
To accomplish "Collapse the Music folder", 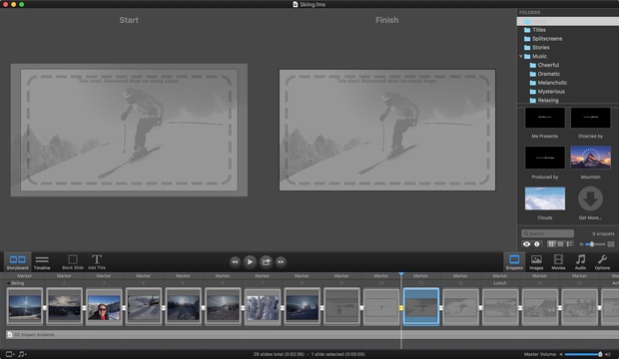I will pyautogui.click(x=521, y=57).
